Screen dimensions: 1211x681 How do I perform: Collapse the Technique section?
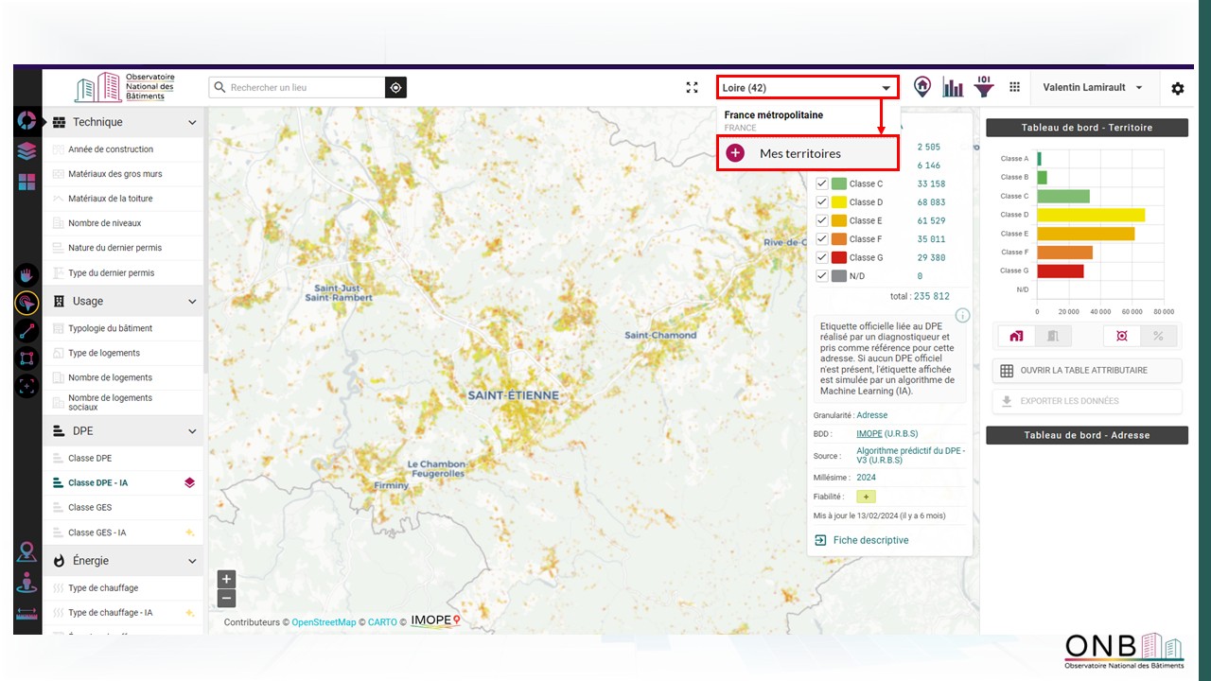[x=192, y=122]
